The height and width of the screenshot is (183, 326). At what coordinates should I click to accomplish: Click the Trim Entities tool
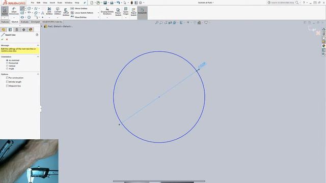pyautogui.click(x=49, y=11)
